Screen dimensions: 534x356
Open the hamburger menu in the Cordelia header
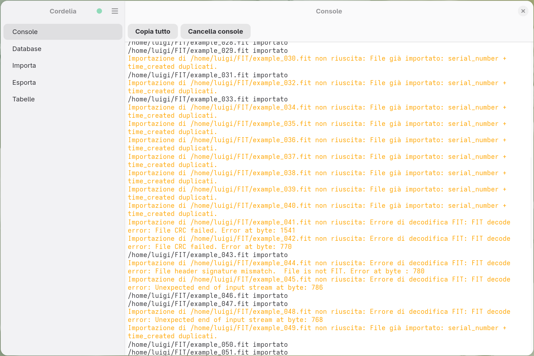tap(115, 11)
